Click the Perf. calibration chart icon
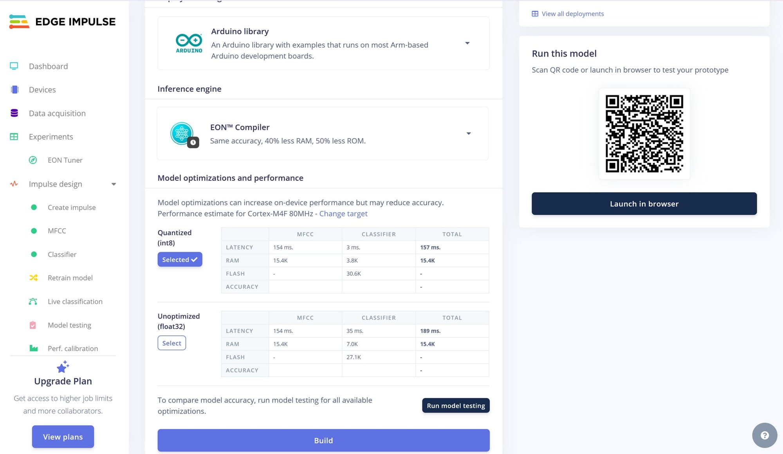This screenshot has height=454, width=783. tap(34, 348)
